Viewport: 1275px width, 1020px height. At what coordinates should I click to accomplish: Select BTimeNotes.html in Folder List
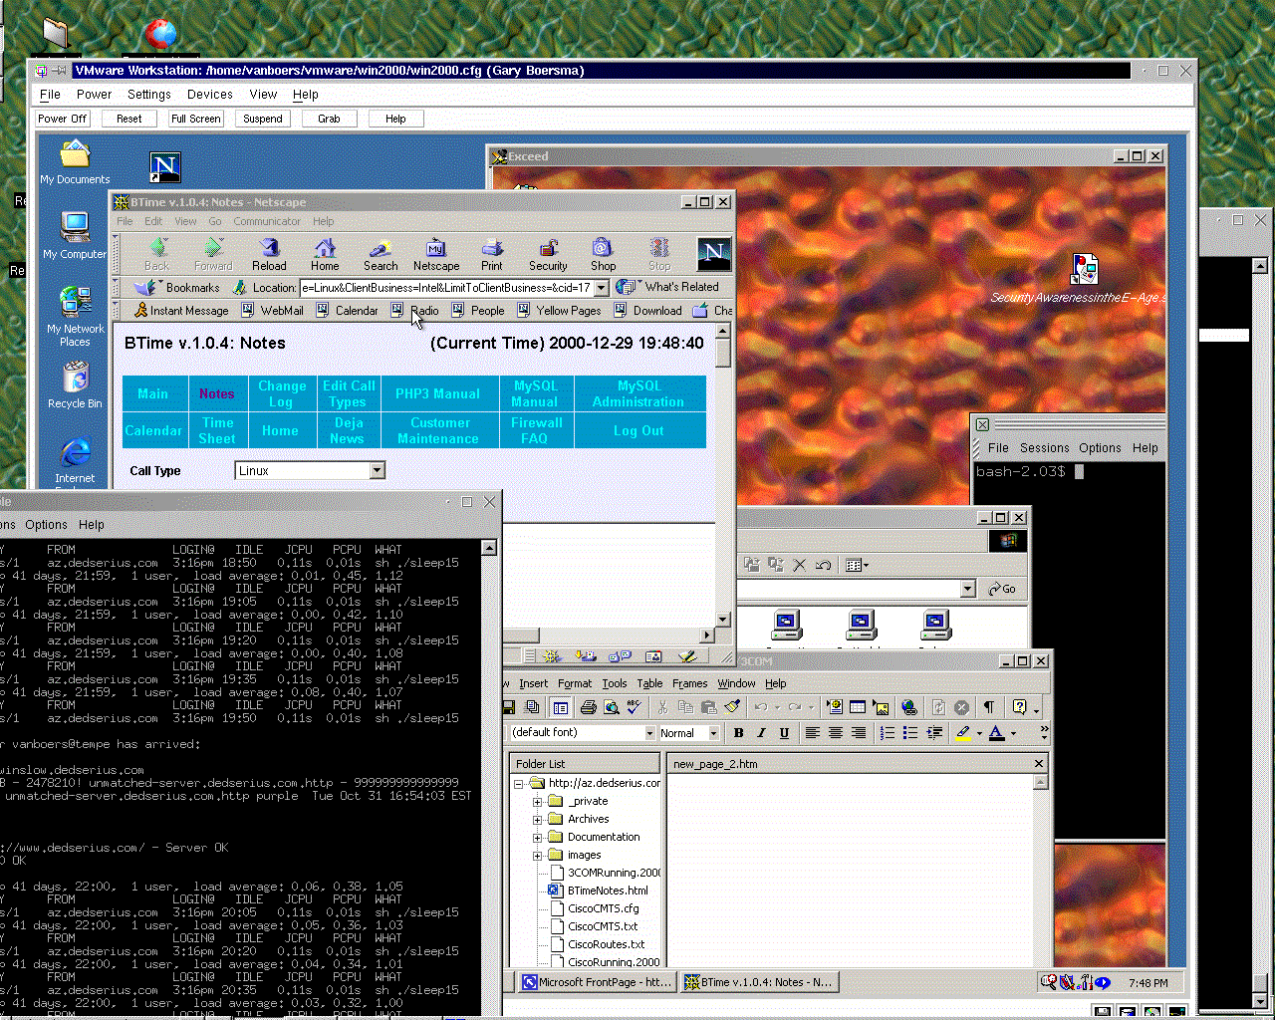click(x=608, y=891)
